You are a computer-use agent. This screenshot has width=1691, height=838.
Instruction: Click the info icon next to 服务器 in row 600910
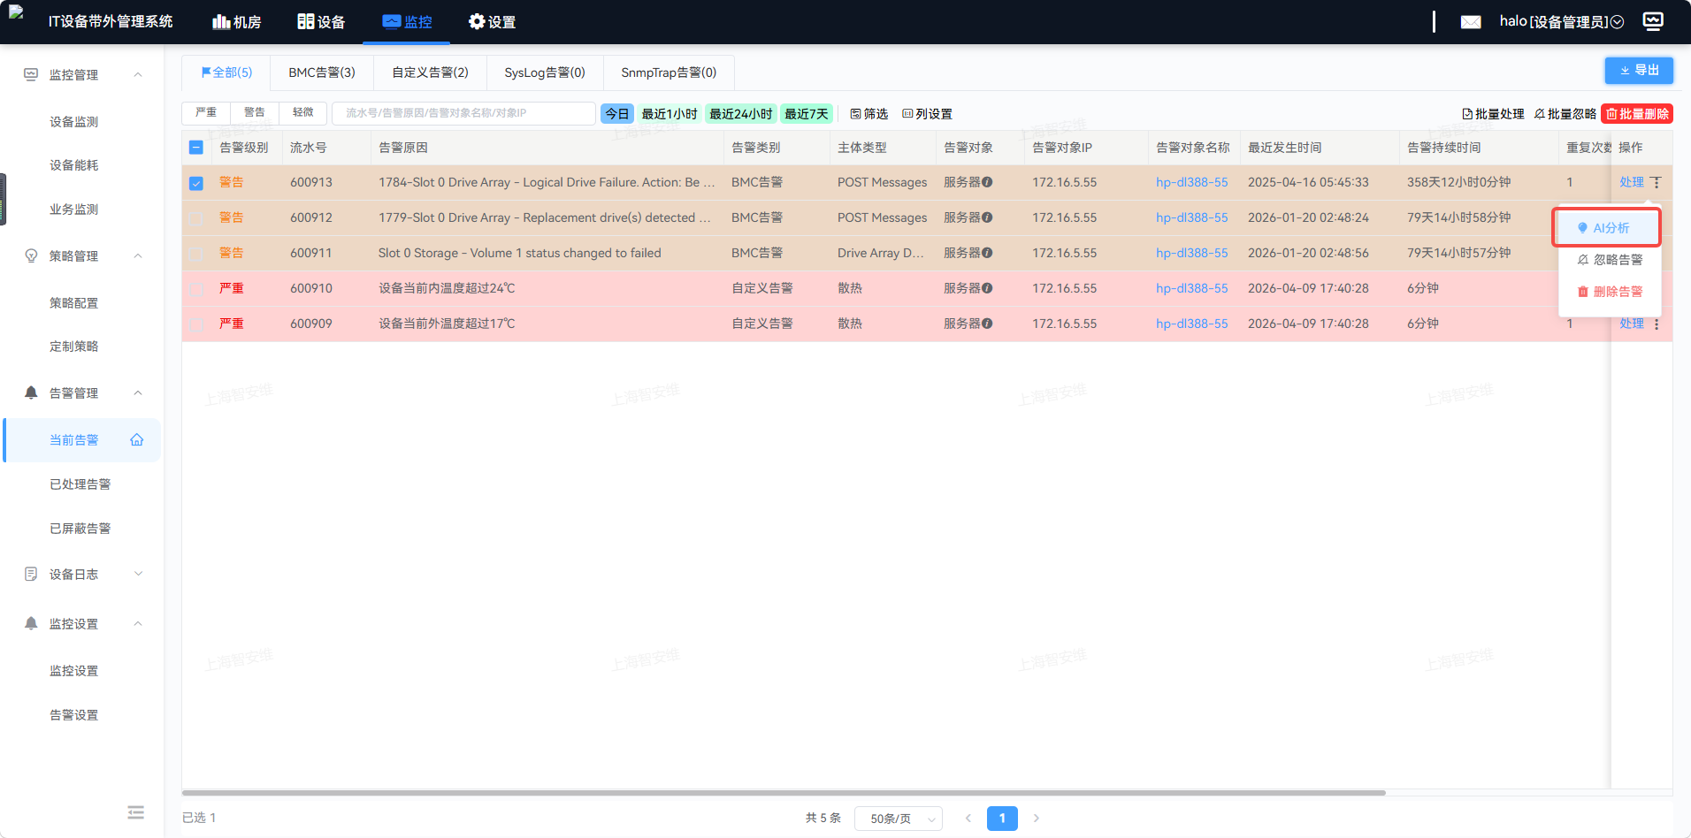click(987, 288)
